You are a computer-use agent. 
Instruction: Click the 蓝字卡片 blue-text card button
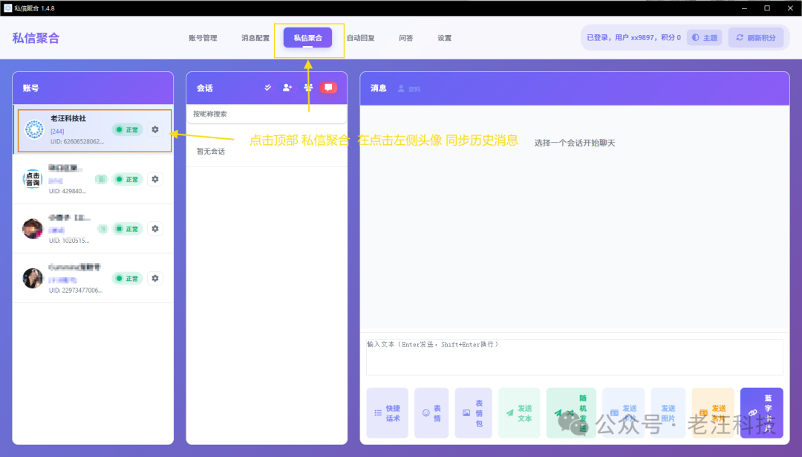762,413
